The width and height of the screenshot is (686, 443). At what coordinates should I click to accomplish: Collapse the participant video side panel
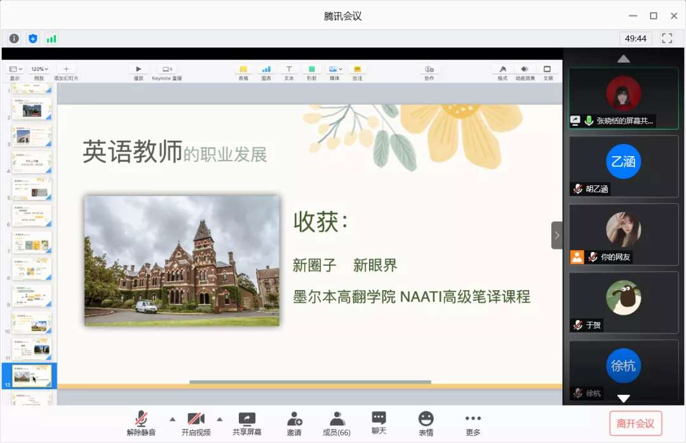click(x=556, y=235)
